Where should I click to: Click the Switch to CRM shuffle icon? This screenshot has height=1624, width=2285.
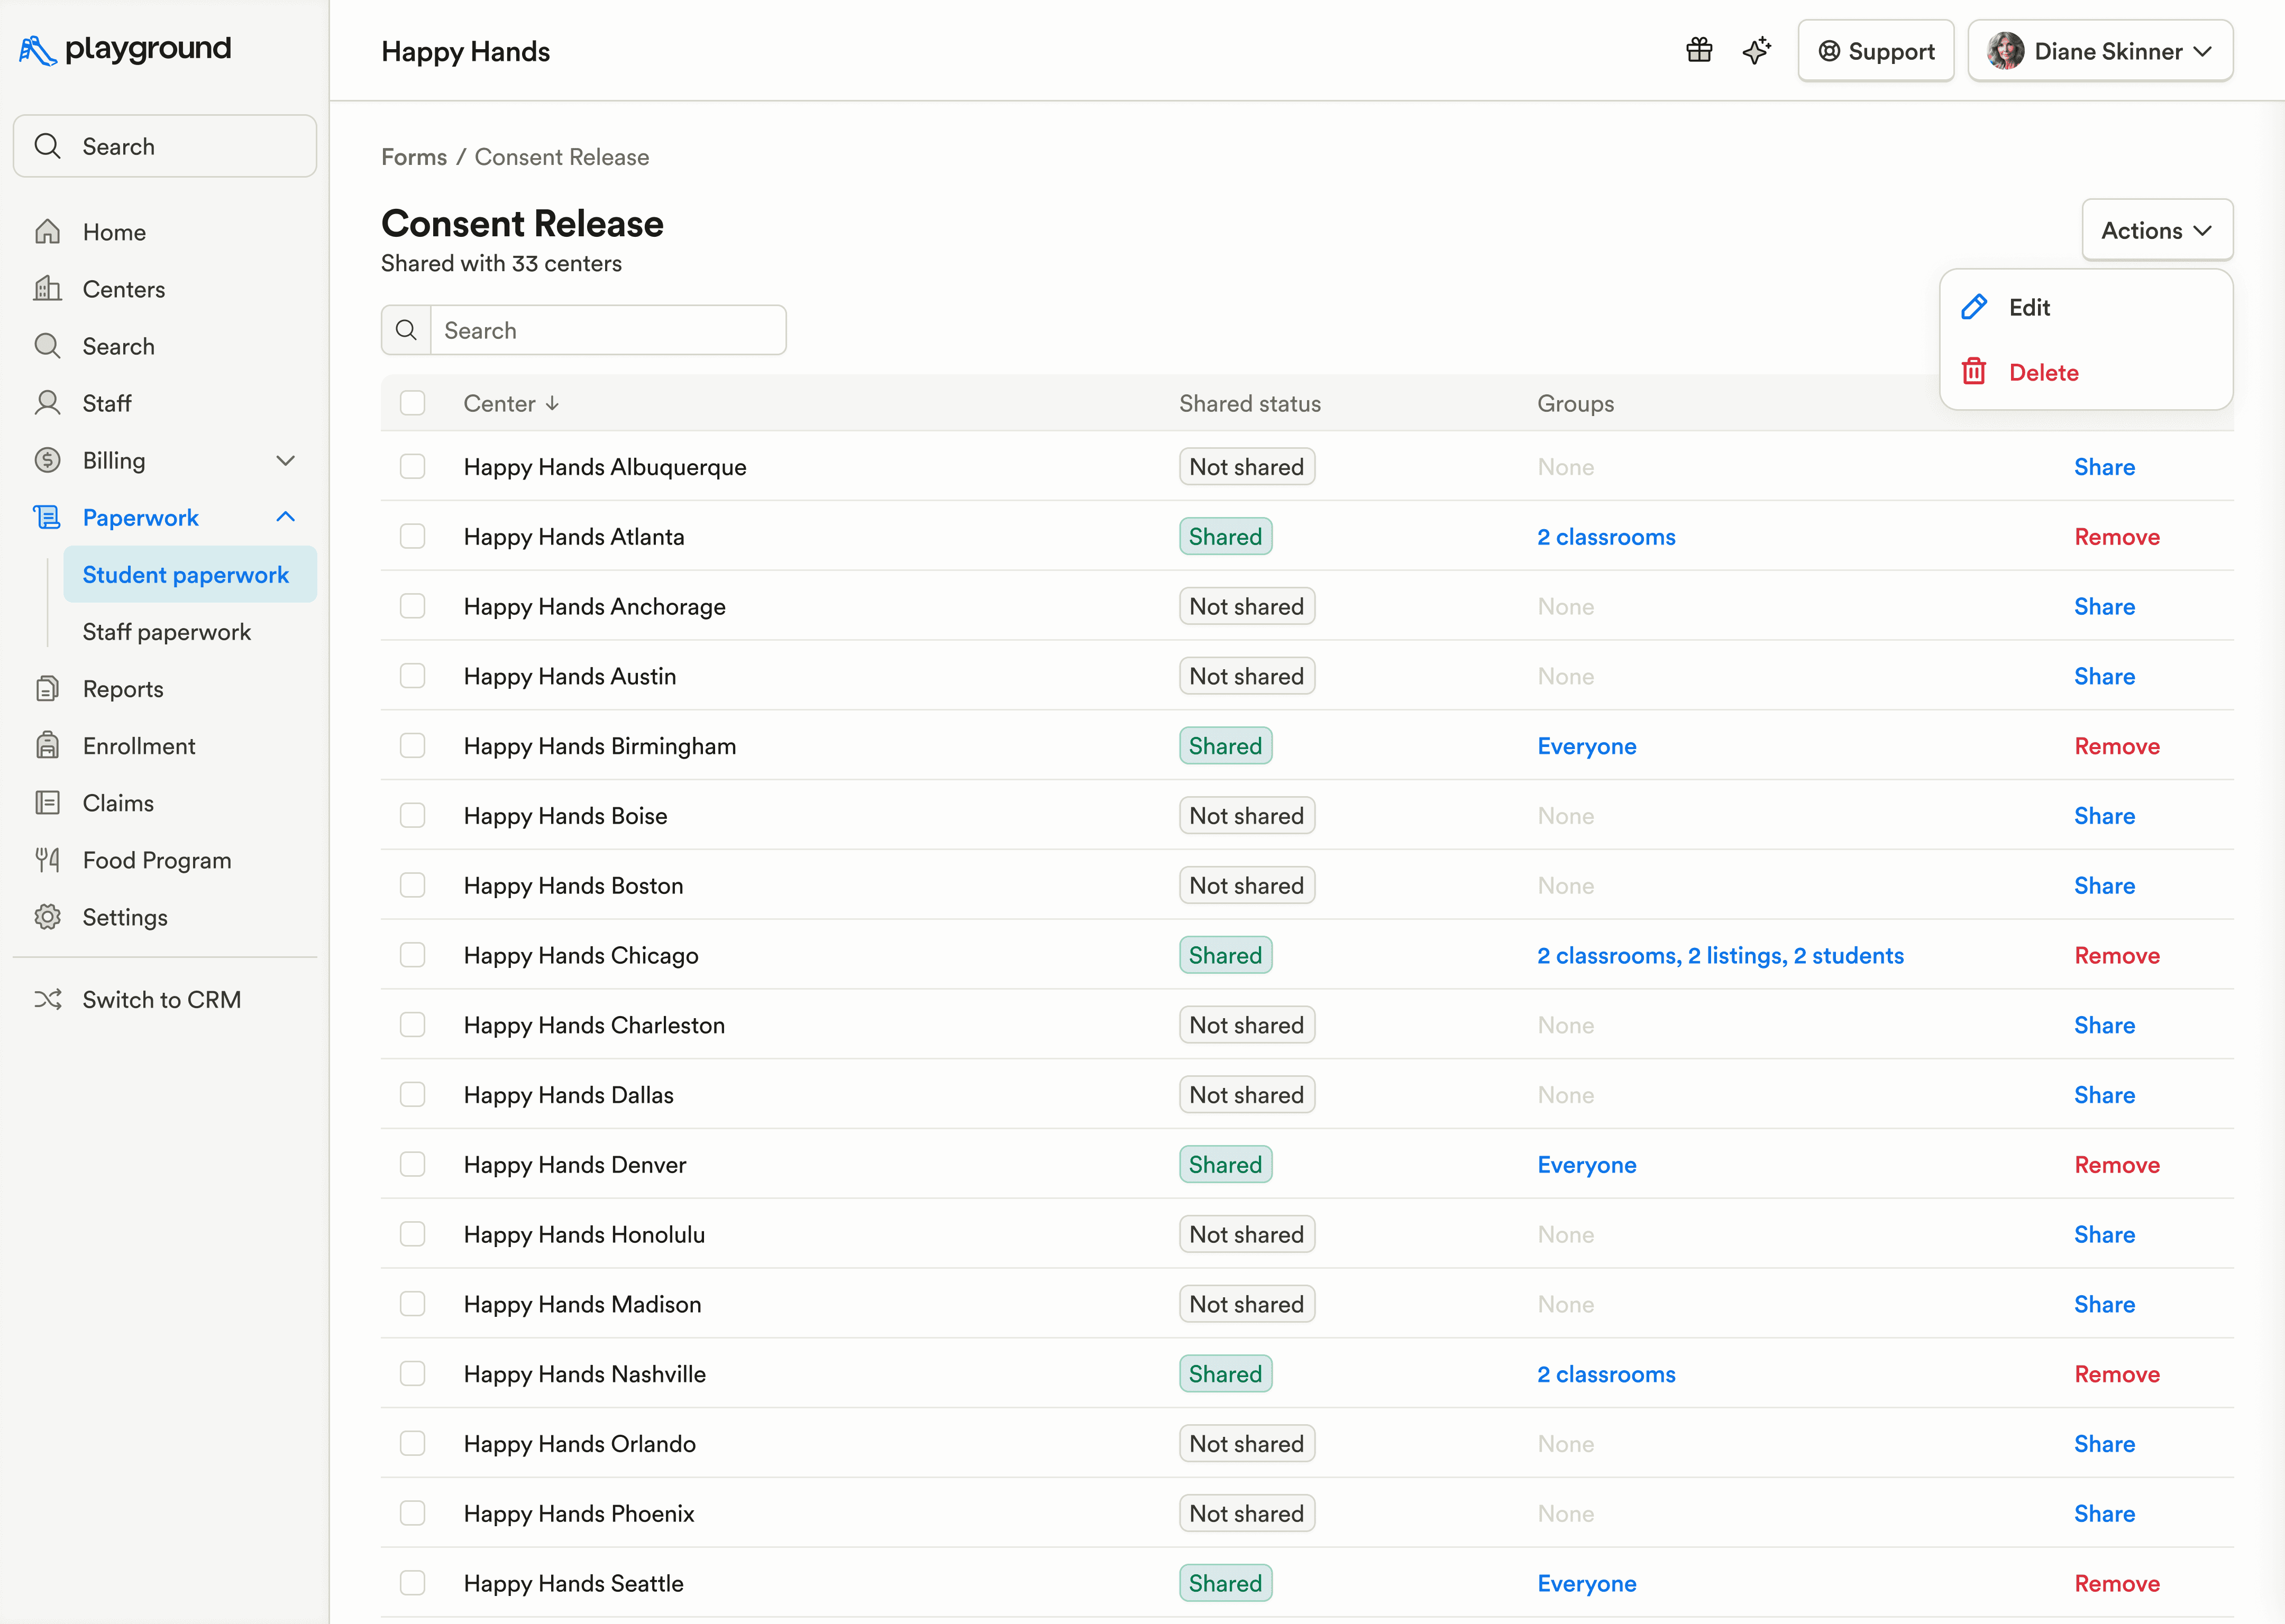pos(47,999)
